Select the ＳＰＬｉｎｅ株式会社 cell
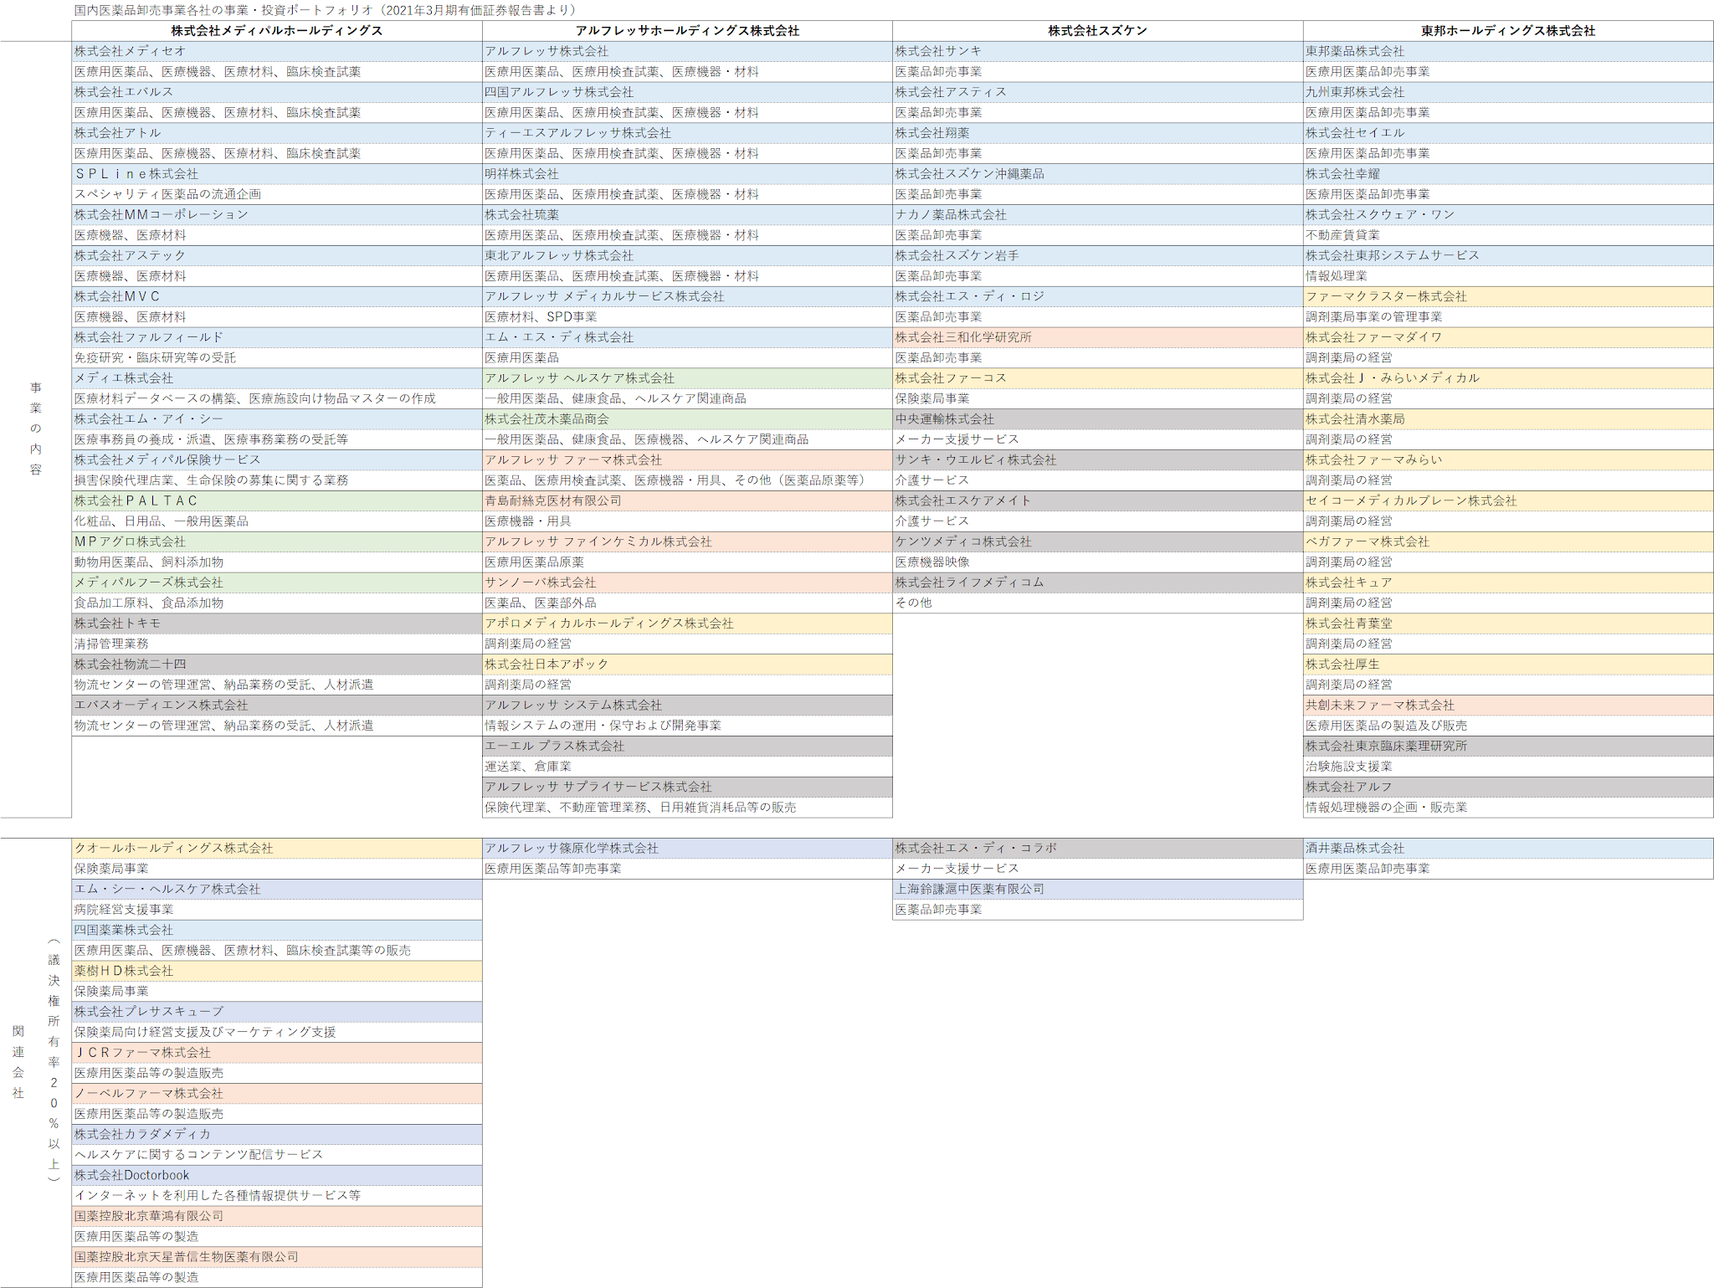Viewport: 1714px width, 1288px height. coord(277,174)
